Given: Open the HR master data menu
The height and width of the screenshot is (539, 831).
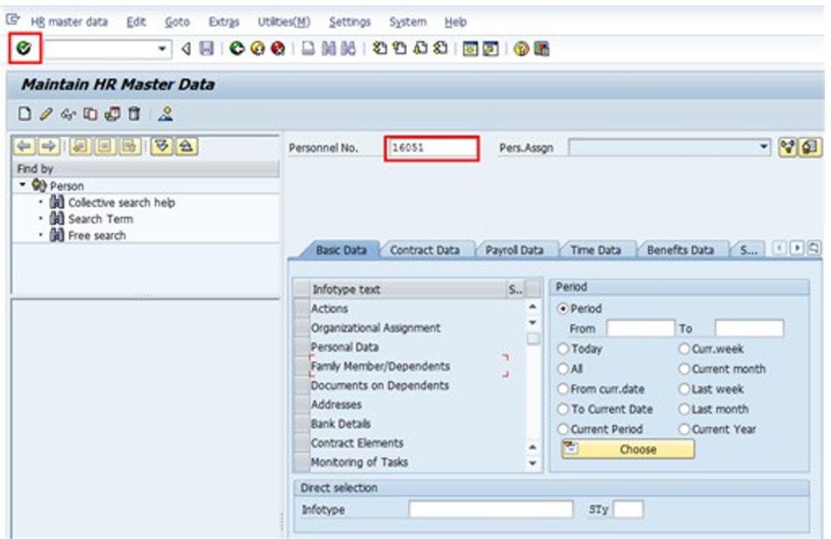Looking at the screenshot, I should (x=69, y=22).
